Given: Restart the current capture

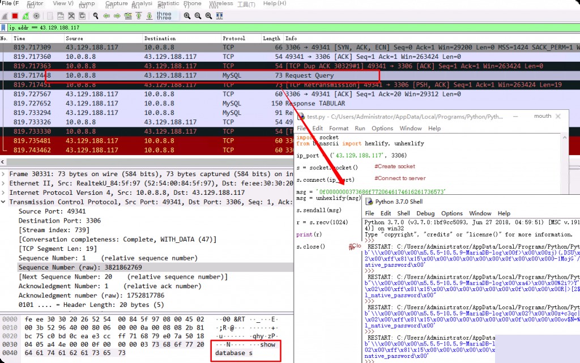Looking at the screenshot, I should point(25,16).
